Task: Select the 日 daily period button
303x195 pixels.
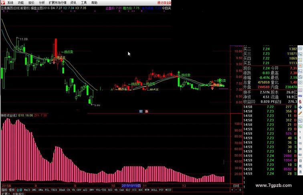Action: click(x=300, y=161)
